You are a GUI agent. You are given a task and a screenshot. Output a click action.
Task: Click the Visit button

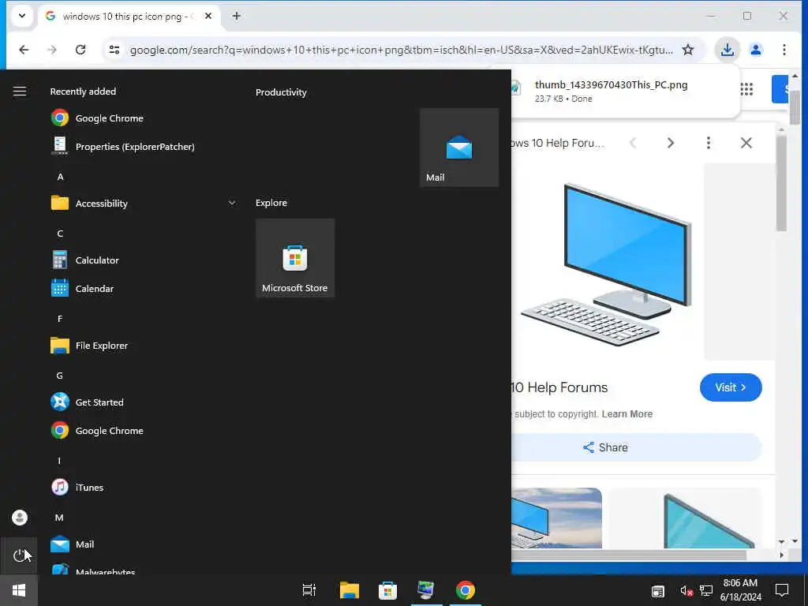[731, 387]
